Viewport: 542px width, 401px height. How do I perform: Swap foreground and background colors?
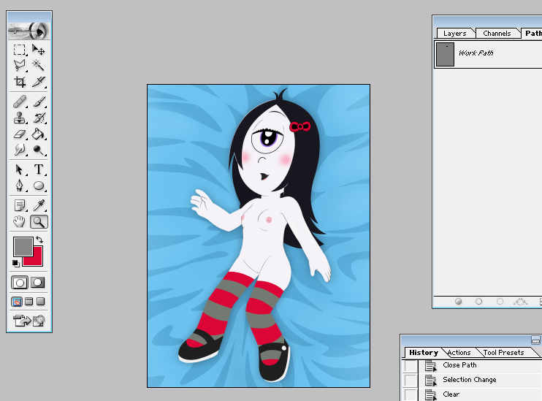click(39, 240)
